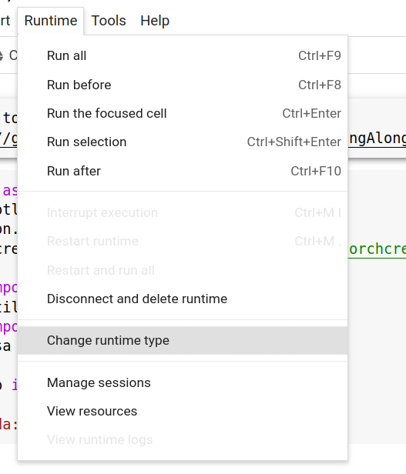Viewport: 406px width, 474px height.
Task: Click the Ctrl+F9 shortcut label
Action: (320, 56)
